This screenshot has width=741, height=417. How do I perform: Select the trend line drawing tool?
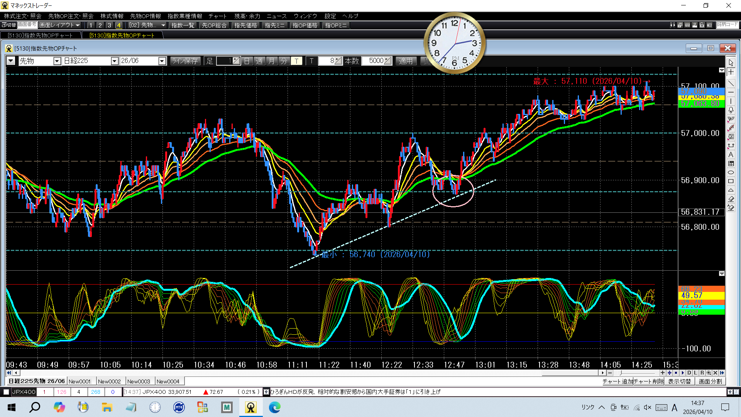(731, 83)
